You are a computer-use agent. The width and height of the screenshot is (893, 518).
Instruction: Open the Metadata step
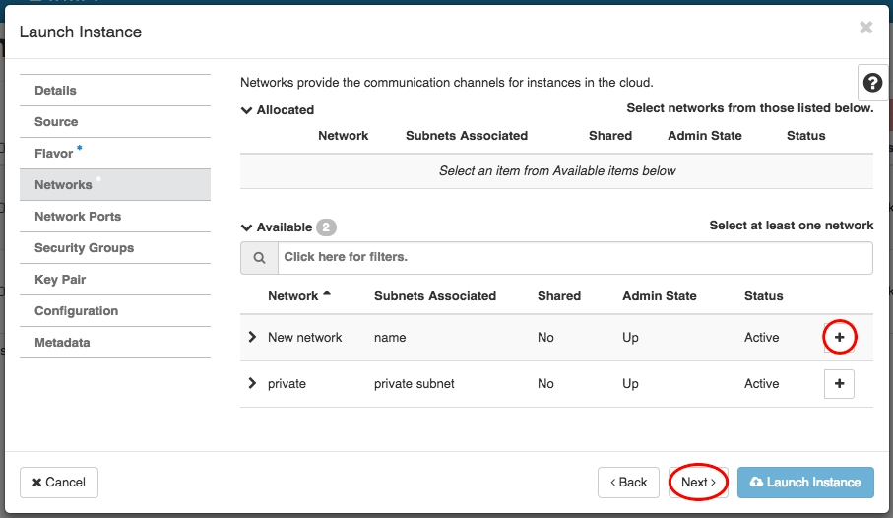(115, 342)
